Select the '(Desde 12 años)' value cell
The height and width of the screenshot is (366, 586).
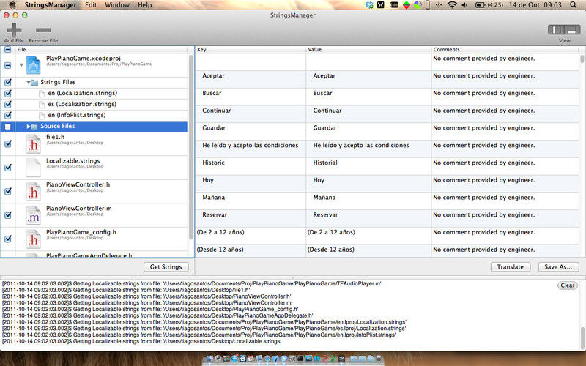(368, 250)
